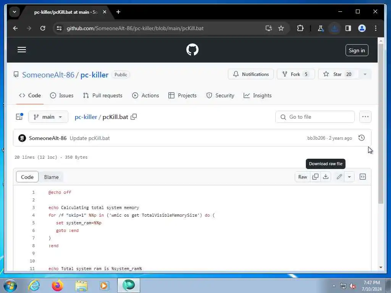Click the pc-killer breadcrumb link

click(x=86, y=117)
